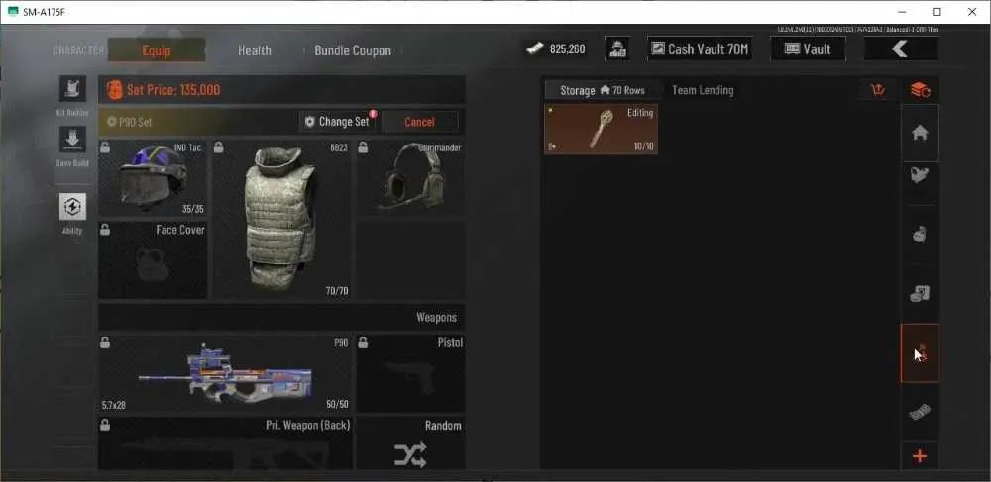This screenshot has height=482, width=991.
Task: Open the Ability lightning icon
Action: pos(72,206)
